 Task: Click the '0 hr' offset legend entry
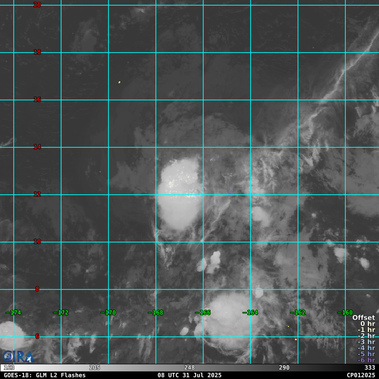pyautogui.click(x=367, y=324)
